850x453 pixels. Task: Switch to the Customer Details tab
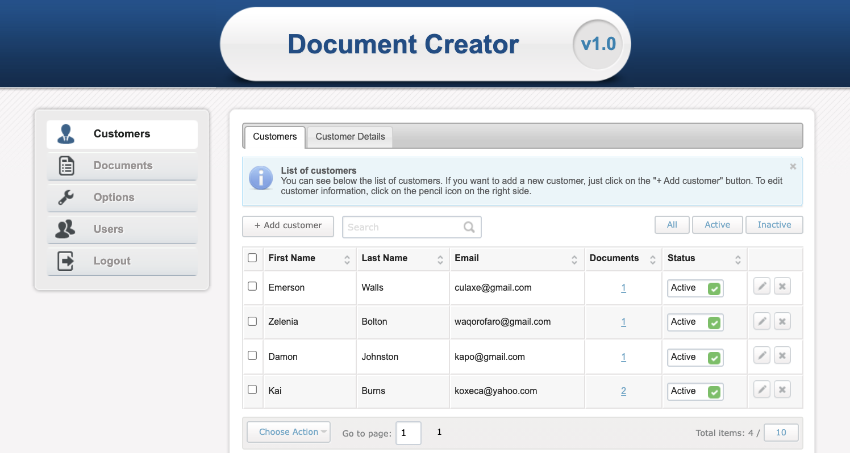tap(349, 136)
